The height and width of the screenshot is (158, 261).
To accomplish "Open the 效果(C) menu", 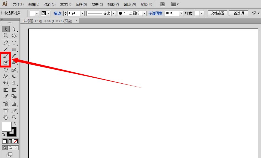I will click(97, 4).
